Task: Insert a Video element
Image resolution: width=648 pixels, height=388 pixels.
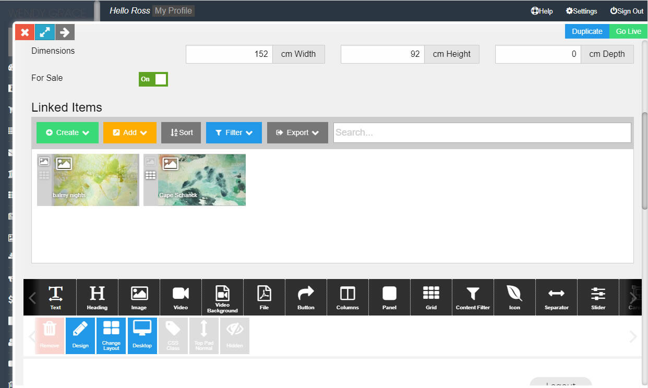Action: pyautogui.click(x=181, y=297)
